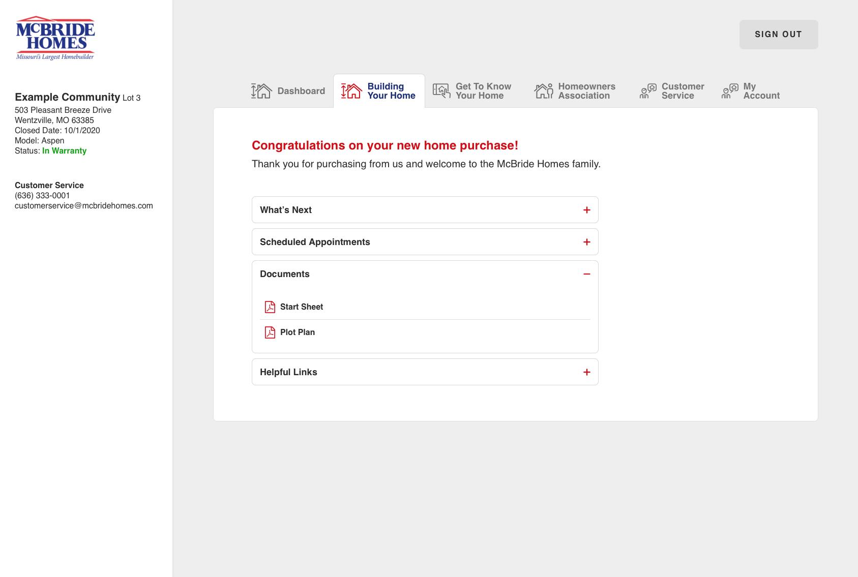Click the Lot 3 label

click(132, 98)
